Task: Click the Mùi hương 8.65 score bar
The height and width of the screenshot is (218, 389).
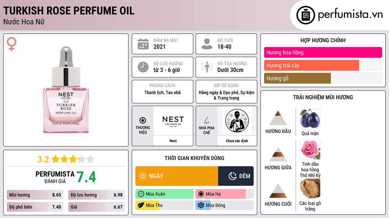Action: tap(35, 195)
